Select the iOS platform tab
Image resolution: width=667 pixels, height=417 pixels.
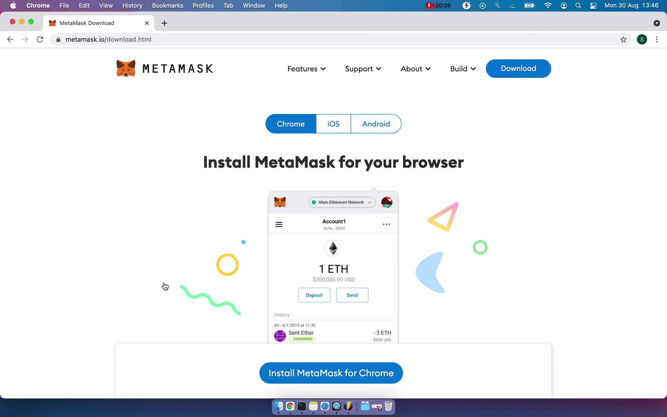[x=333, y=124]
